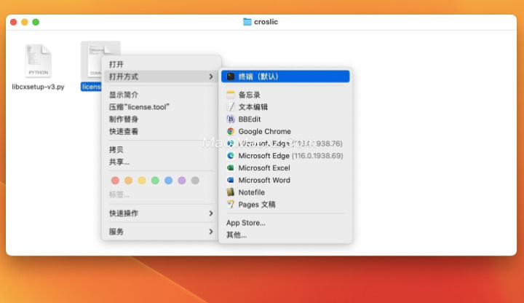Apply the purple tag color
The width and height of the screenshot is (524, 303).
pos(182,181)
